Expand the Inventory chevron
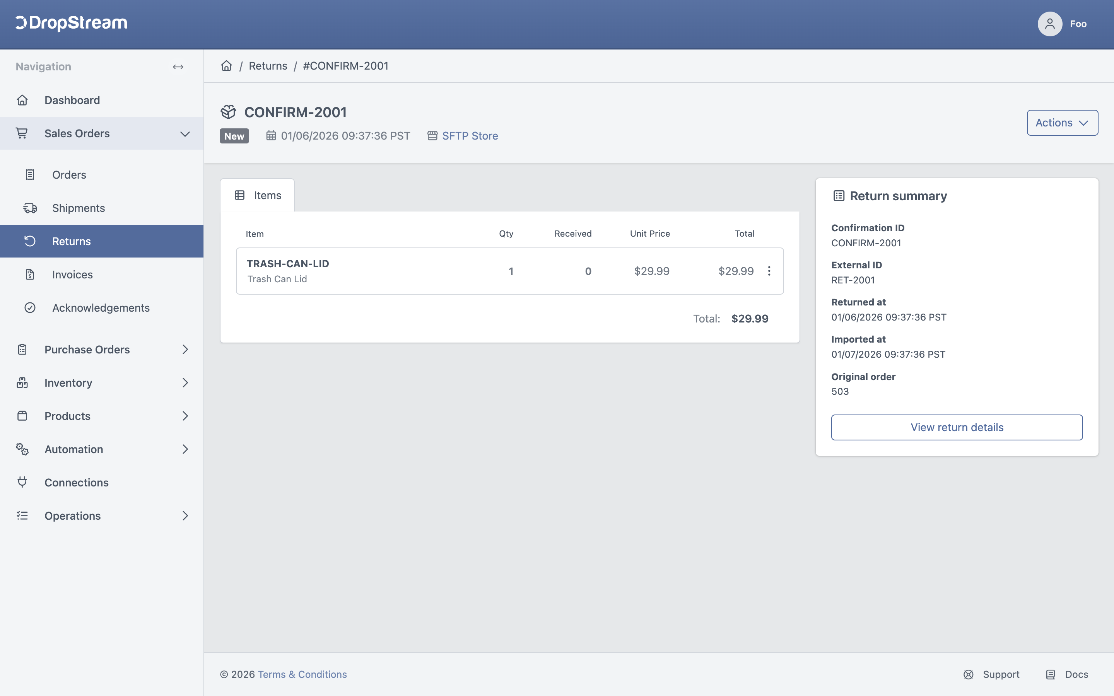This screenshot has height=696, width=1114. [185, 382]
